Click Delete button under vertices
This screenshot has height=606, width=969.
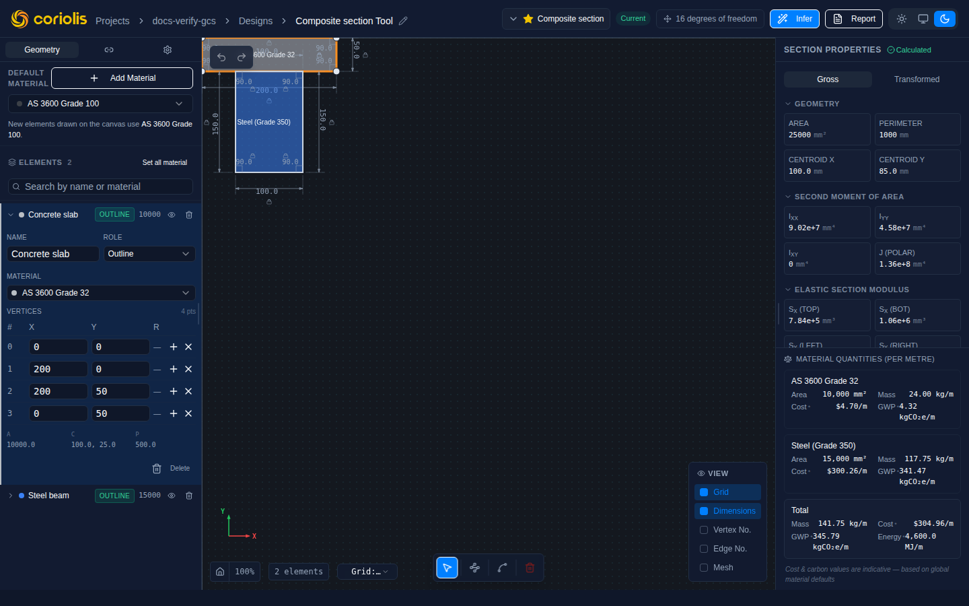tap(171, 469)
